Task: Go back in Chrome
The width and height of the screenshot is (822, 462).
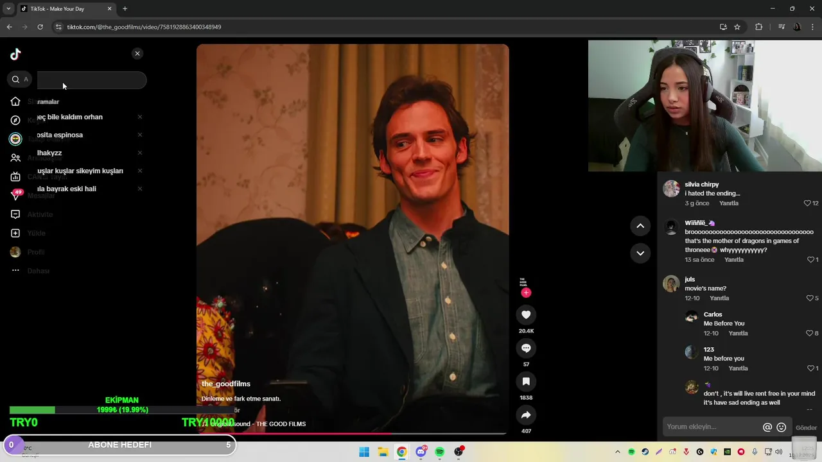Action: tap(9, 27)
